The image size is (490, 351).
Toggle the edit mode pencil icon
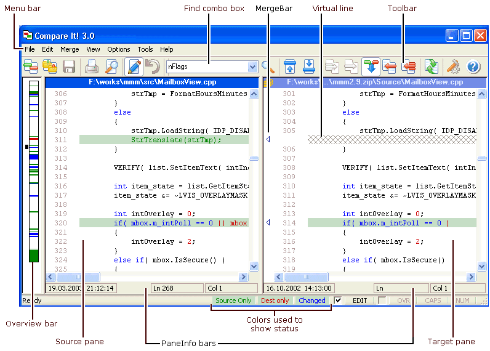click(134, 67)
